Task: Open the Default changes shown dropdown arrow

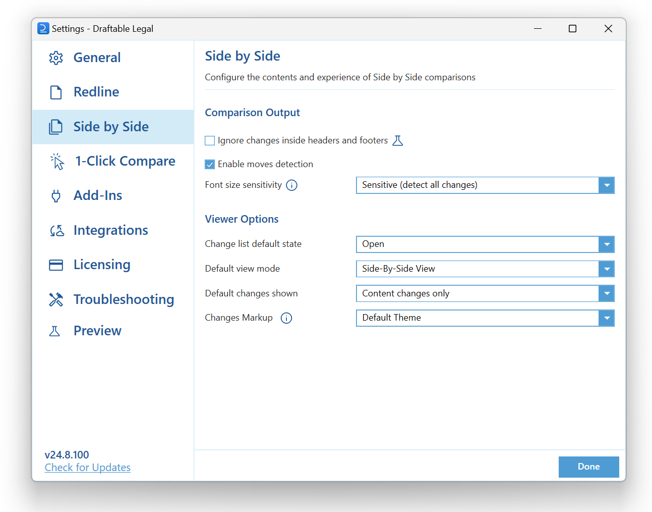Action: 607,293
